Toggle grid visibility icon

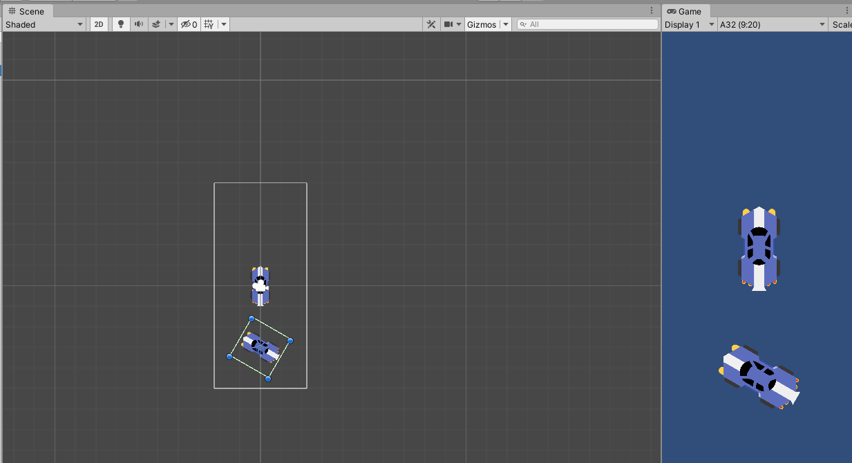tap(208, 24)
